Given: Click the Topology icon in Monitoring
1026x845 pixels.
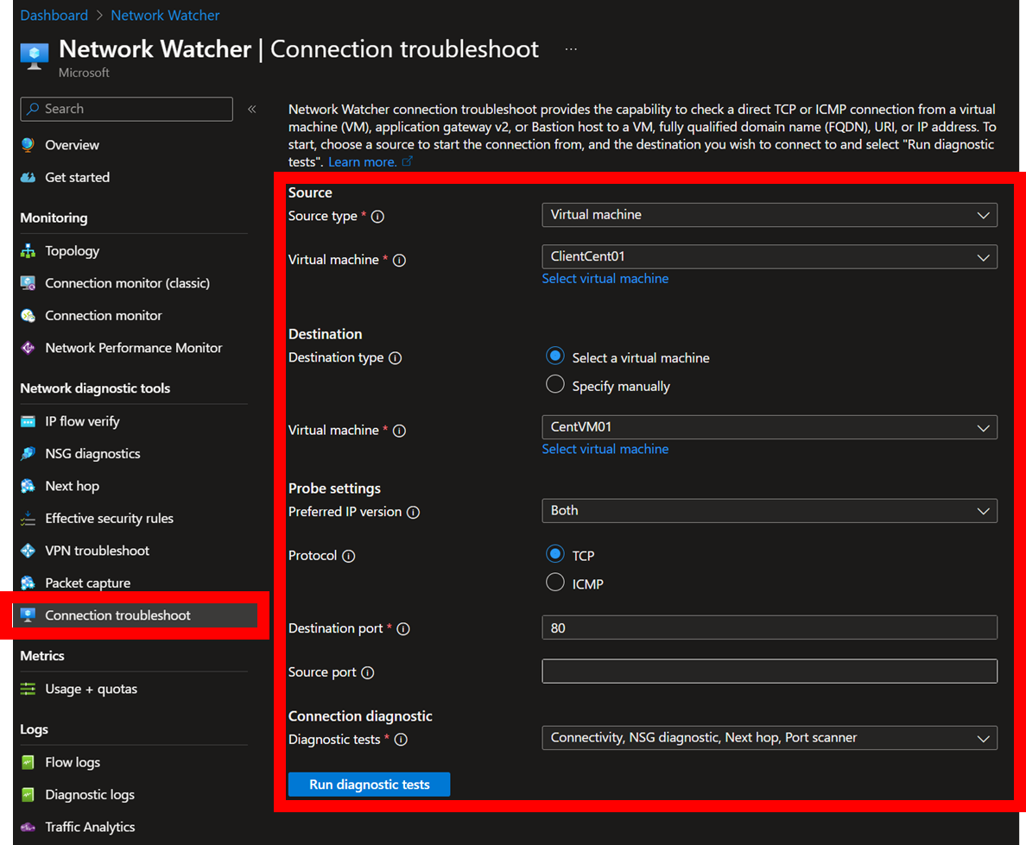Looking at the screenshot, I should (28, 251).
